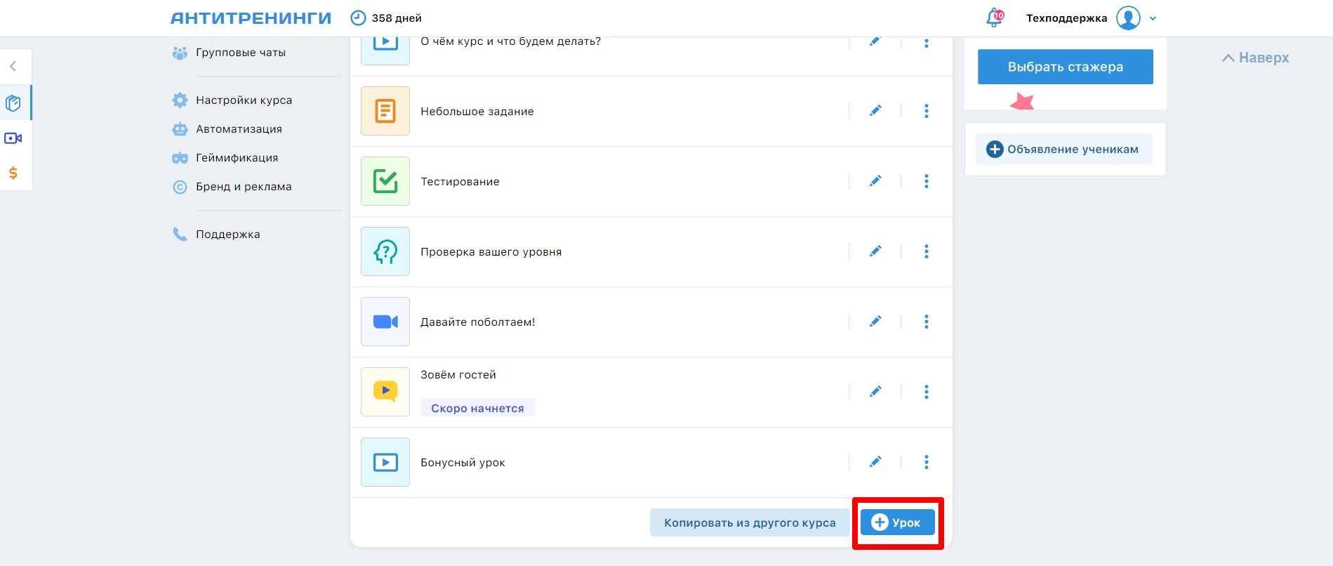Open Настройки курса menu item
Viewport: 1333px width, 566px height.
[244, 100]
